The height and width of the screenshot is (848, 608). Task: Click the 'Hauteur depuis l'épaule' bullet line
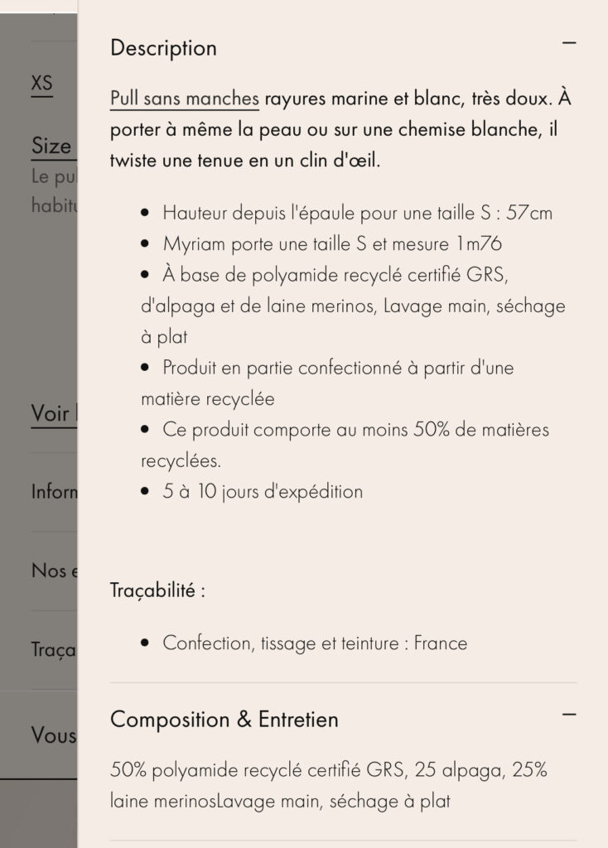(357, 213)
